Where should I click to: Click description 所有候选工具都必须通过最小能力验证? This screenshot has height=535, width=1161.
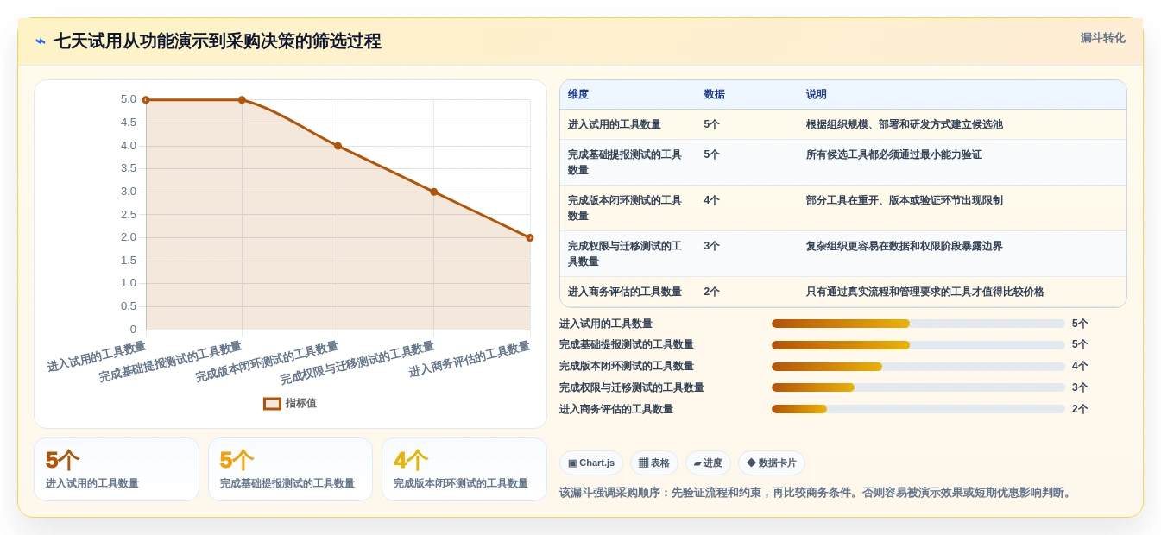tap(893, 154)
